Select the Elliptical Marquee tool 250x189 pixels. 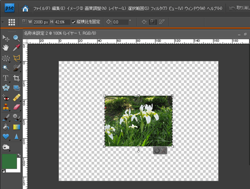click(6, 58)
